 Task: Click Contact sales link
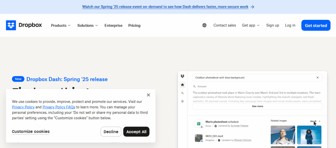click(x=224, y=25)
